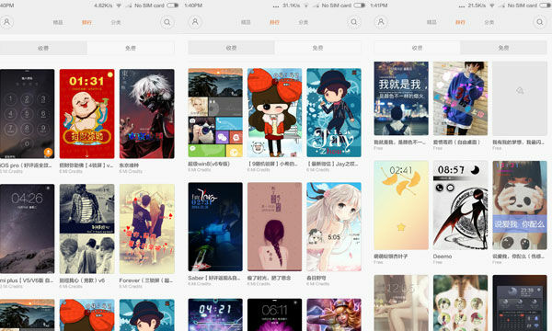This screenshot has height=331, width=552.
Task: Tap the '东京喰种' theme title text
Action: tap(129, 165)
